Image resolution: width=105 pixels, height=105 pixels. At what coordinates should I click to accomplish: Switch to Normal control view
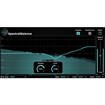44,60
